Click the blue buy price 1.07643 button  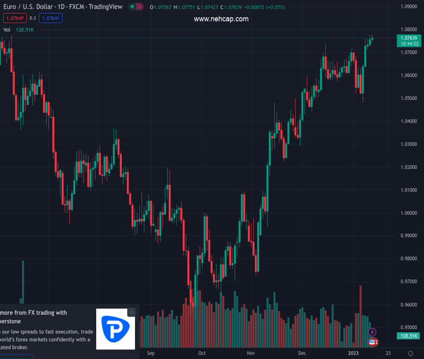50,18
